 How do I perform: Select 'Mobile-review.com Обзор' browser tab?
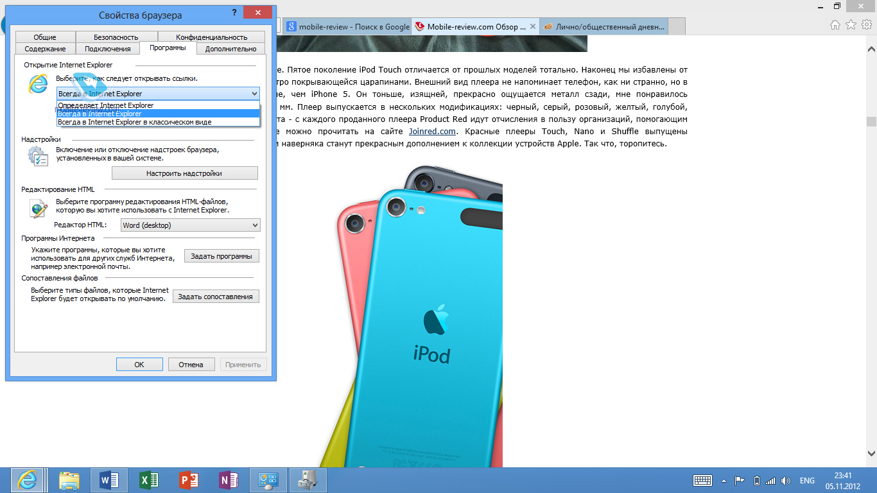[x=475, y=26]
